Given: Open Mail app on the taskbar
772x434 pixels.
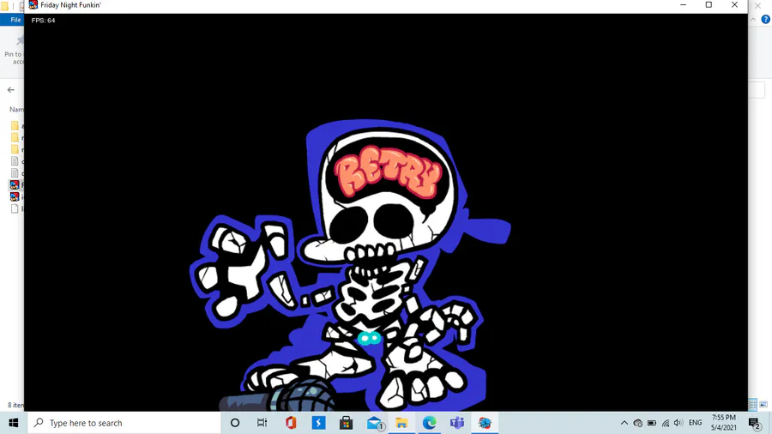Looking at the screenshot, I should coord(375,423).
